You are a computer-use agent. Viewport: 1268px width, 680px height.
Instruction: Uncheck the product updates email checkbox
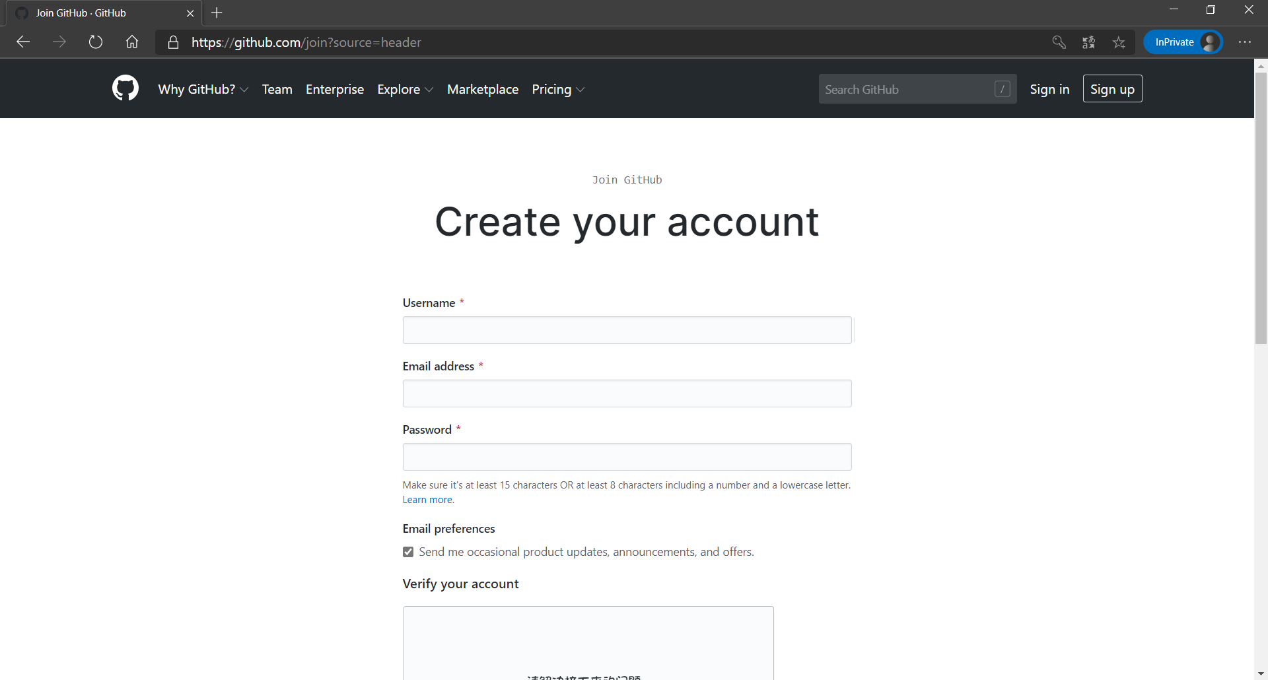pyautogui.click(x=408, y=552)
